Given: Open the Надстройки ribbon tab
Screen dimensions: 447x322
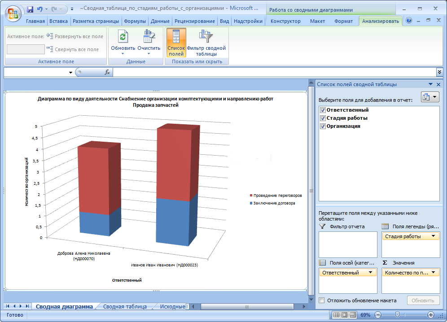Looking at the screenshot, I should click(x=248, y=21).
